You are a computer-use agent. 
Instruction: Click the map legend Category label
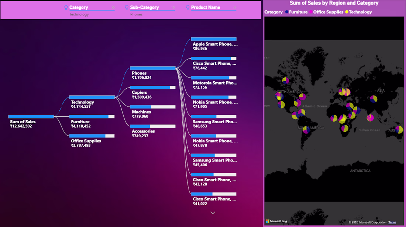tap(273, 12)
